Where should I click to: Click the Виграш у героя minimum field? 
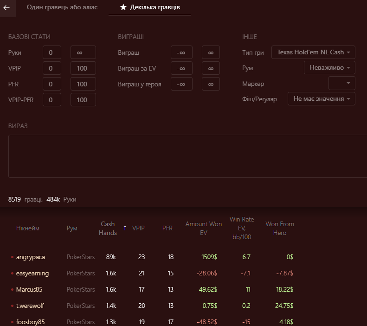[x=181, y=84]
